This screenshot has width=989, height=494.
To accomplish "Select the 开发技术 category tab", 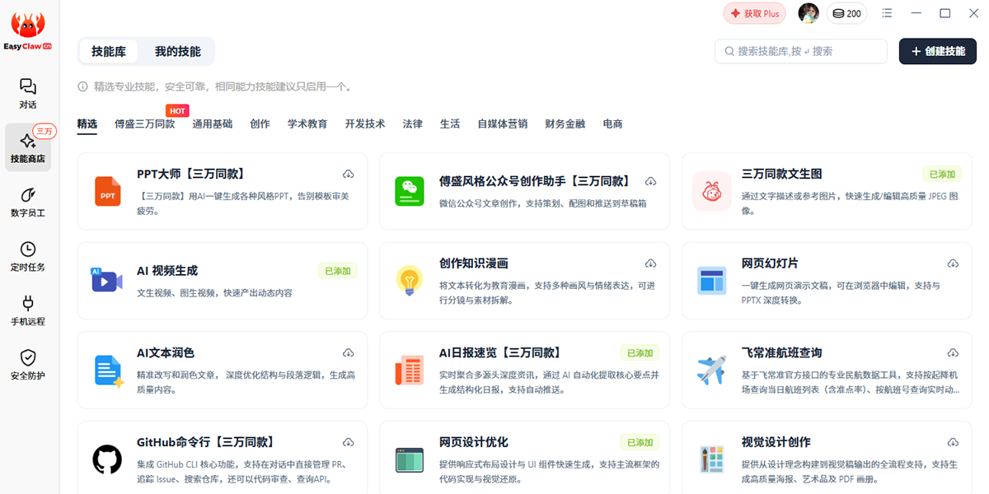I will [365, 124].
